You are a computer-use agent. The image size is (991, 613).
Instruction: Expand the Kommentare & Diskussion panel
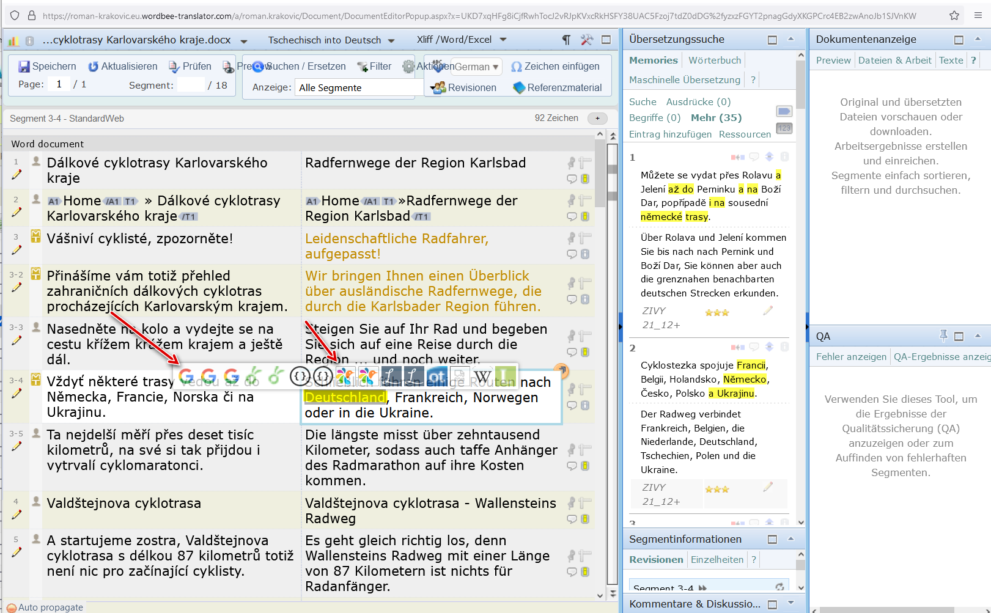pyautogui.click(x=790, y=603)
